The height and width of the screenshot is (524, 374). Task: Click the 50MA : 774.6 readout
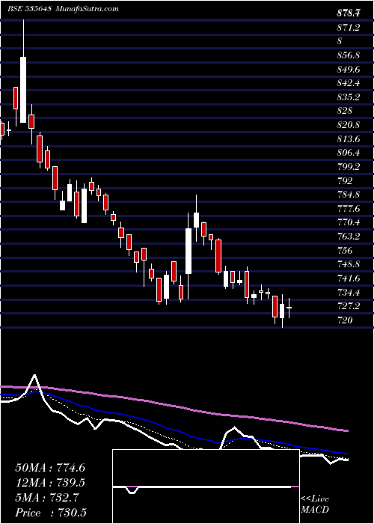50,467
